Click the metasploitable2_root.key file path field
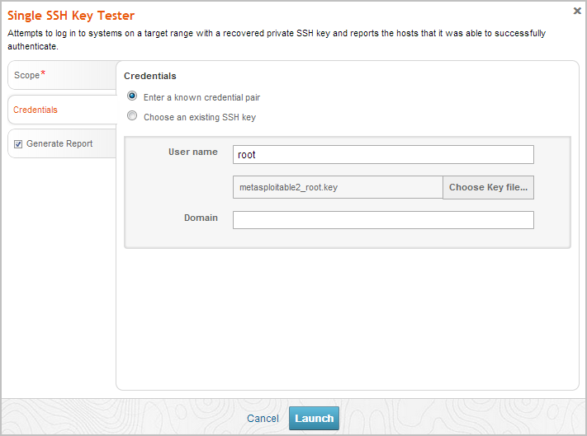This screenshot has width=587, height=436. click(x=338, y=188)
